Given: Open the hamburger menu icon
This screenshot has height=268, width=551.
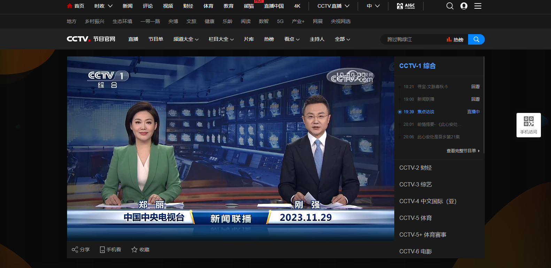Looking at the screenshot, I should coord(478,6).
